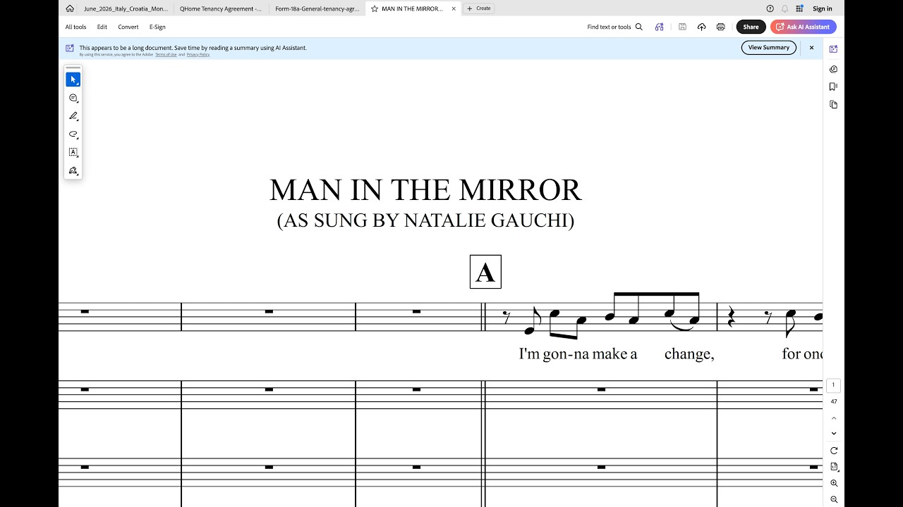
Task: Go to the previous page arrow
Action: point(834,418)
